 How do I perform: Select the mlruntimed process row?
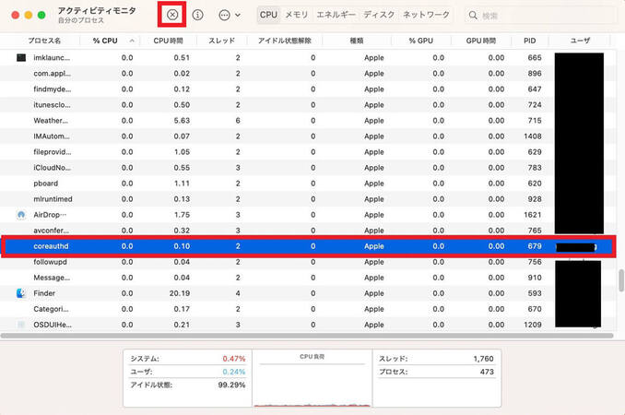[x=306, y=199]
